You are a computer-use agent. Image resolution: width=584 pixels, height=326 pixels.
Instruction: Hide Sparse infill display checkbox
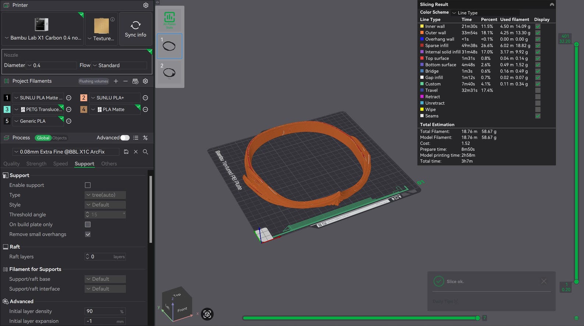538,46
